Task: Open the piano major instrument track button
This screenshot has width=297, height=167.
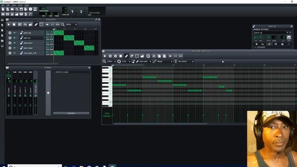Action: point(32,48)
